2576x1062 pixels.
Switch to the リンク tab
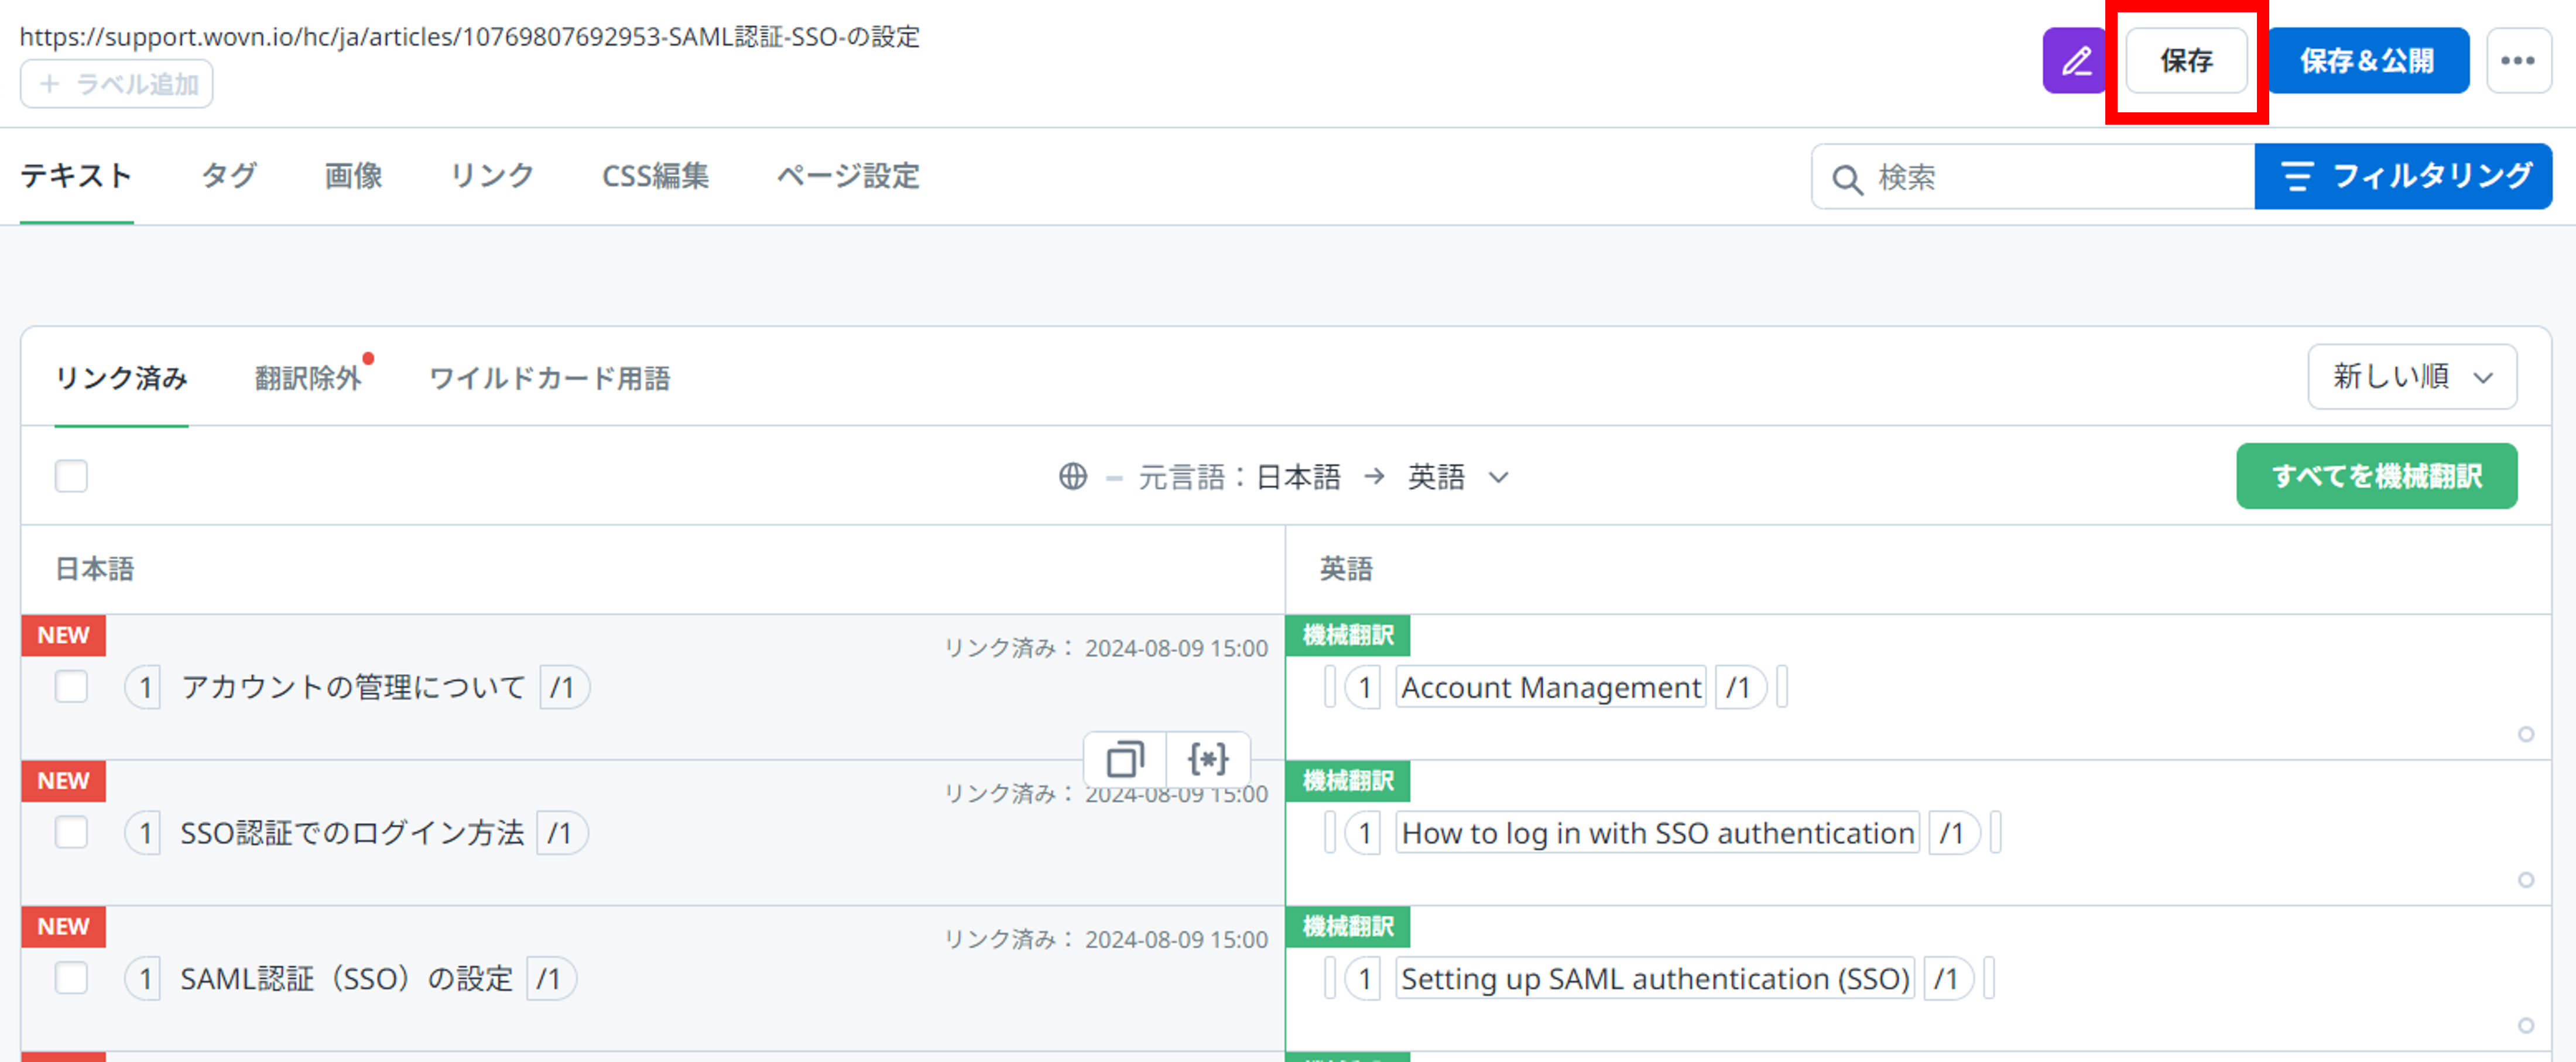492,176
